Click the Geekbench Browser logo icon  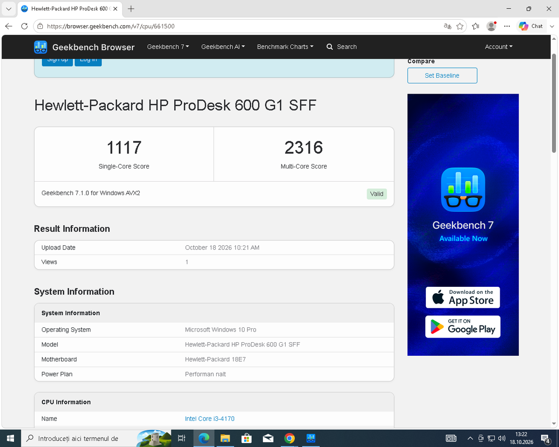(x=41, y=47)
